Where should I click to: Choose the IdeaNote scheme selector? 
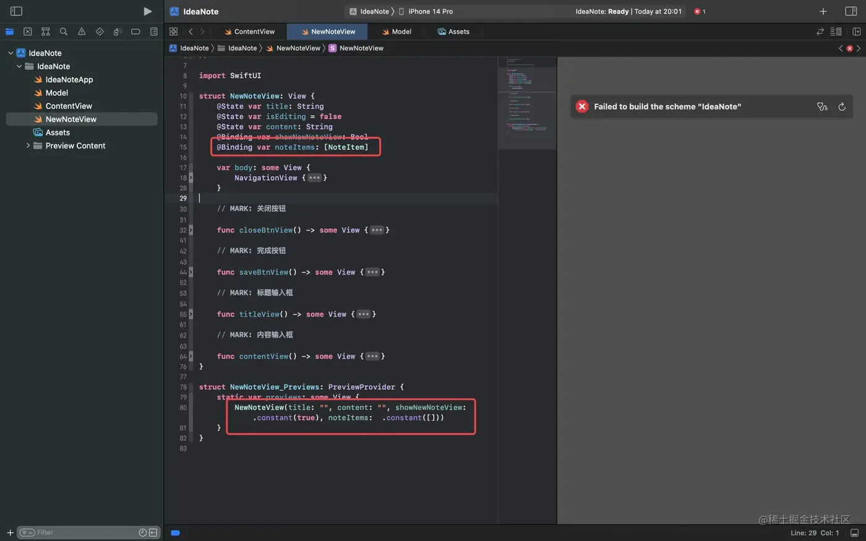369,11
